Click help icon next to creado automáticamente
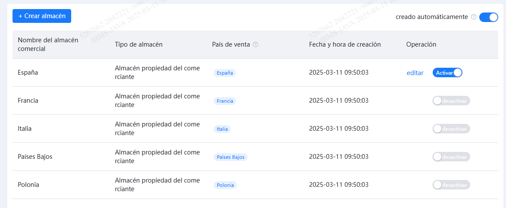The image size is (506, 208). click(474, 17)
